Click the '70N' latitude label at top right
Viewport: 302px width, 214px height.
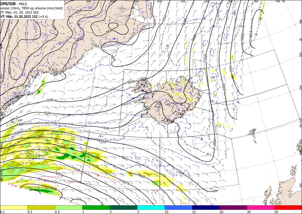coord(278,2)
